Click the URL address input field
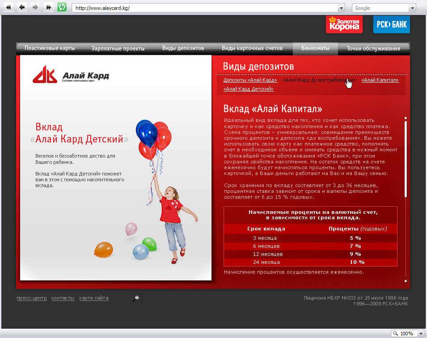This screenshot has height=338, width=427. pyautogui.click(x=205, y=8)
